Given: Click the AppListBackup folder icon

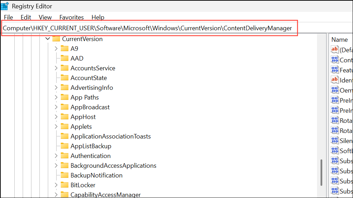Looking at the screenshot, I should coord(65,146).
